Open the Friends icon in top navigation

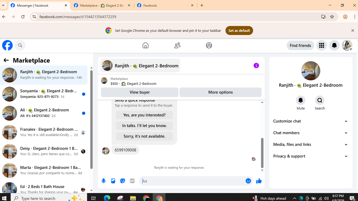[177, 45]
